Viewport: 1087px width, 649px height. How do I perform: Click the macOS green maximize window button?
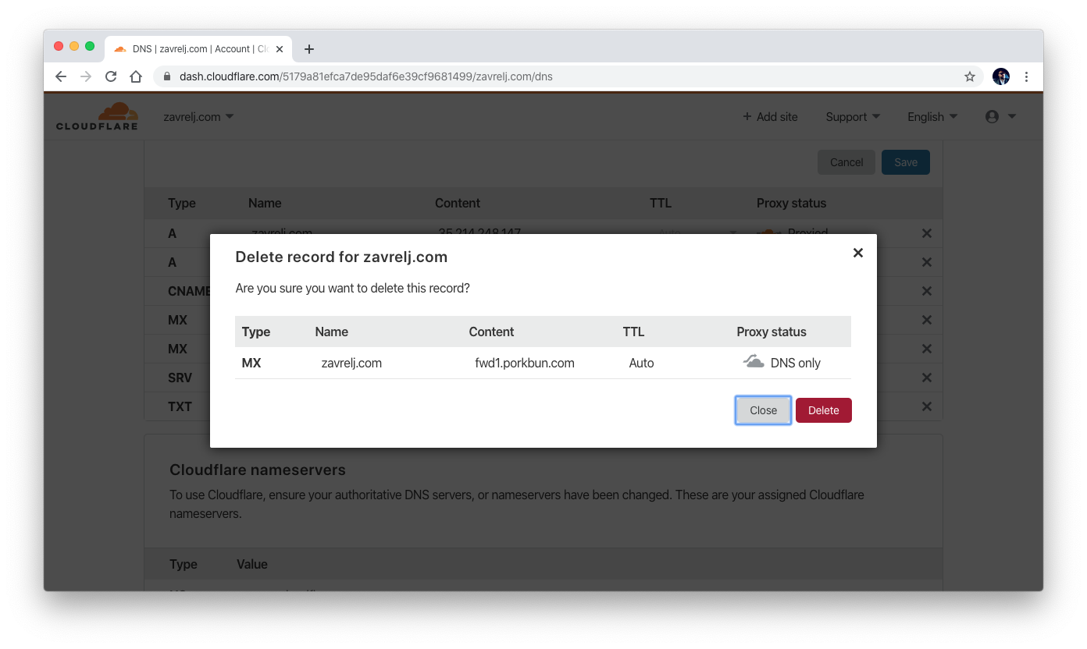90,46
